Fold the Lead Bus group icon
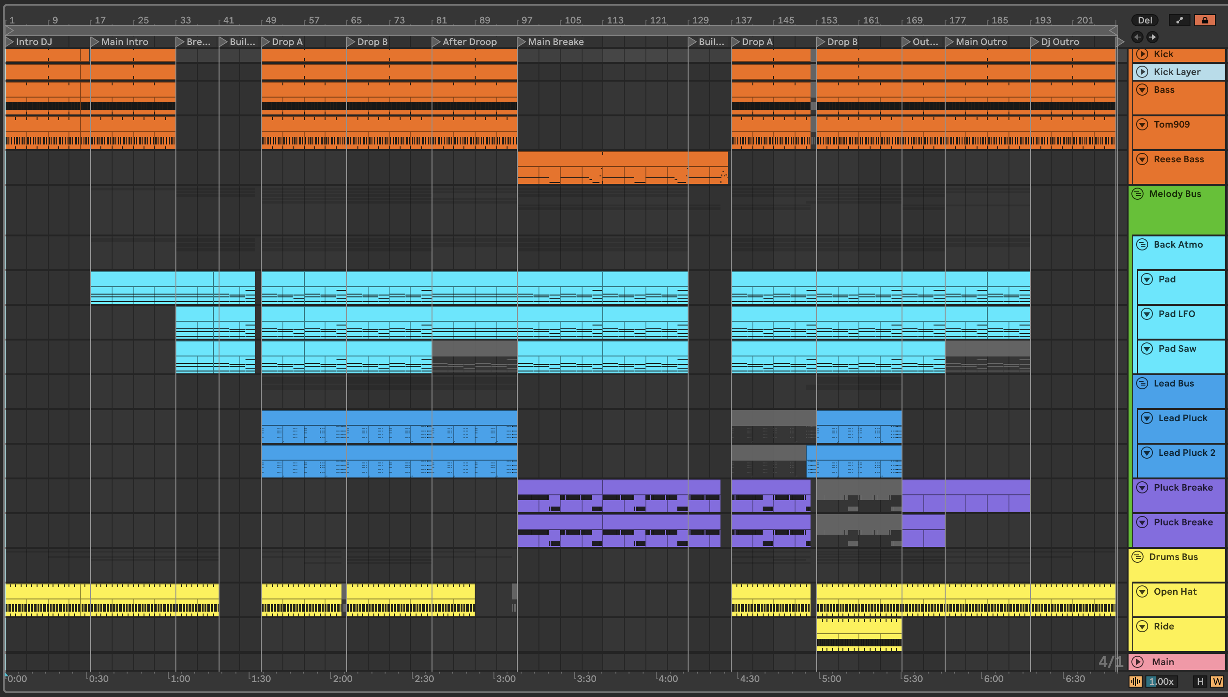The height and width of the screenshot is (697, 1228). coord(1142,384)
